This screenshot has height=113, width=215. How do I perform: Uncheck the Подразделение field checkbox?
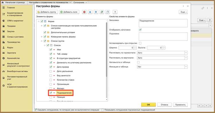(51, 93)
